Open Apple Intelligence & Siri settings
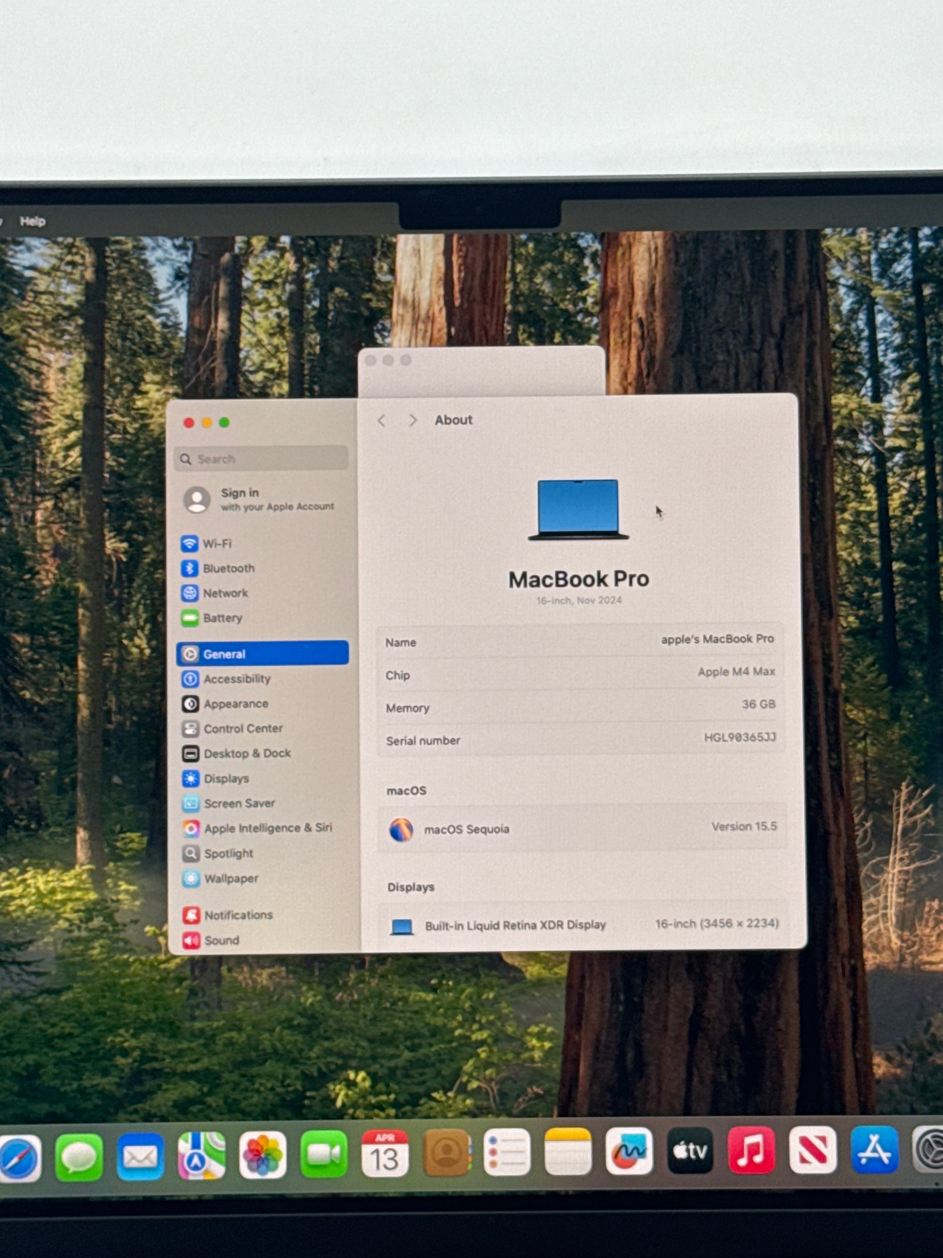Image resolution: width=943 pixels, height=1258 pixels. [267, 828]
